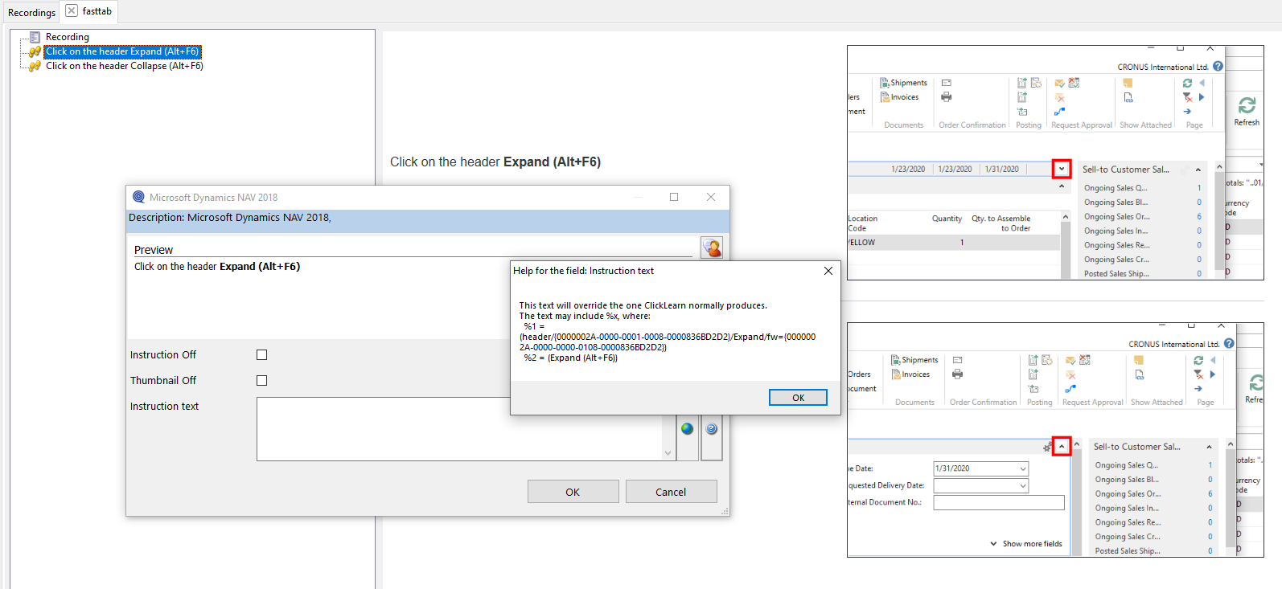Maximize the Microsoft Dynamics NAV 2018 dialog
Viewport: 1282px width, 589px height.
(674, 197)
